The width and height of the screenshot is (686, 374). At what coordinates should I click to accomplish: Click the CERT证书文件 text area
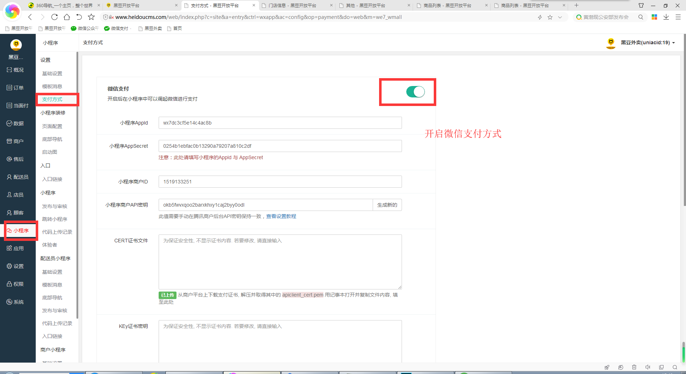(280, 262)
